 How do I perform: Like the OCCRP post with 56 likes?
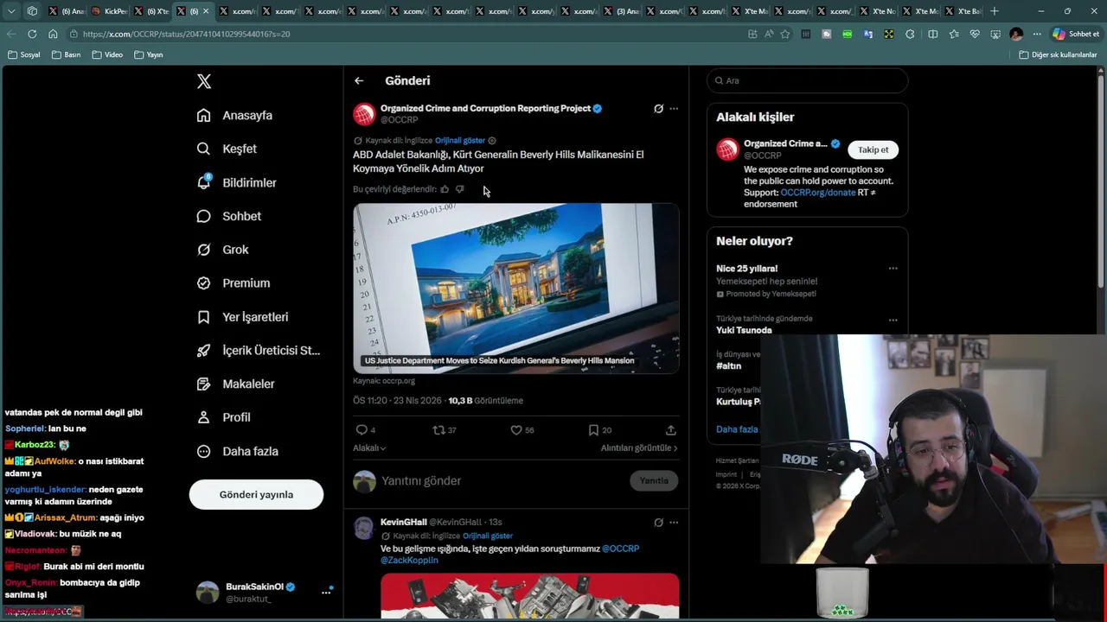(x=522, y=429)
